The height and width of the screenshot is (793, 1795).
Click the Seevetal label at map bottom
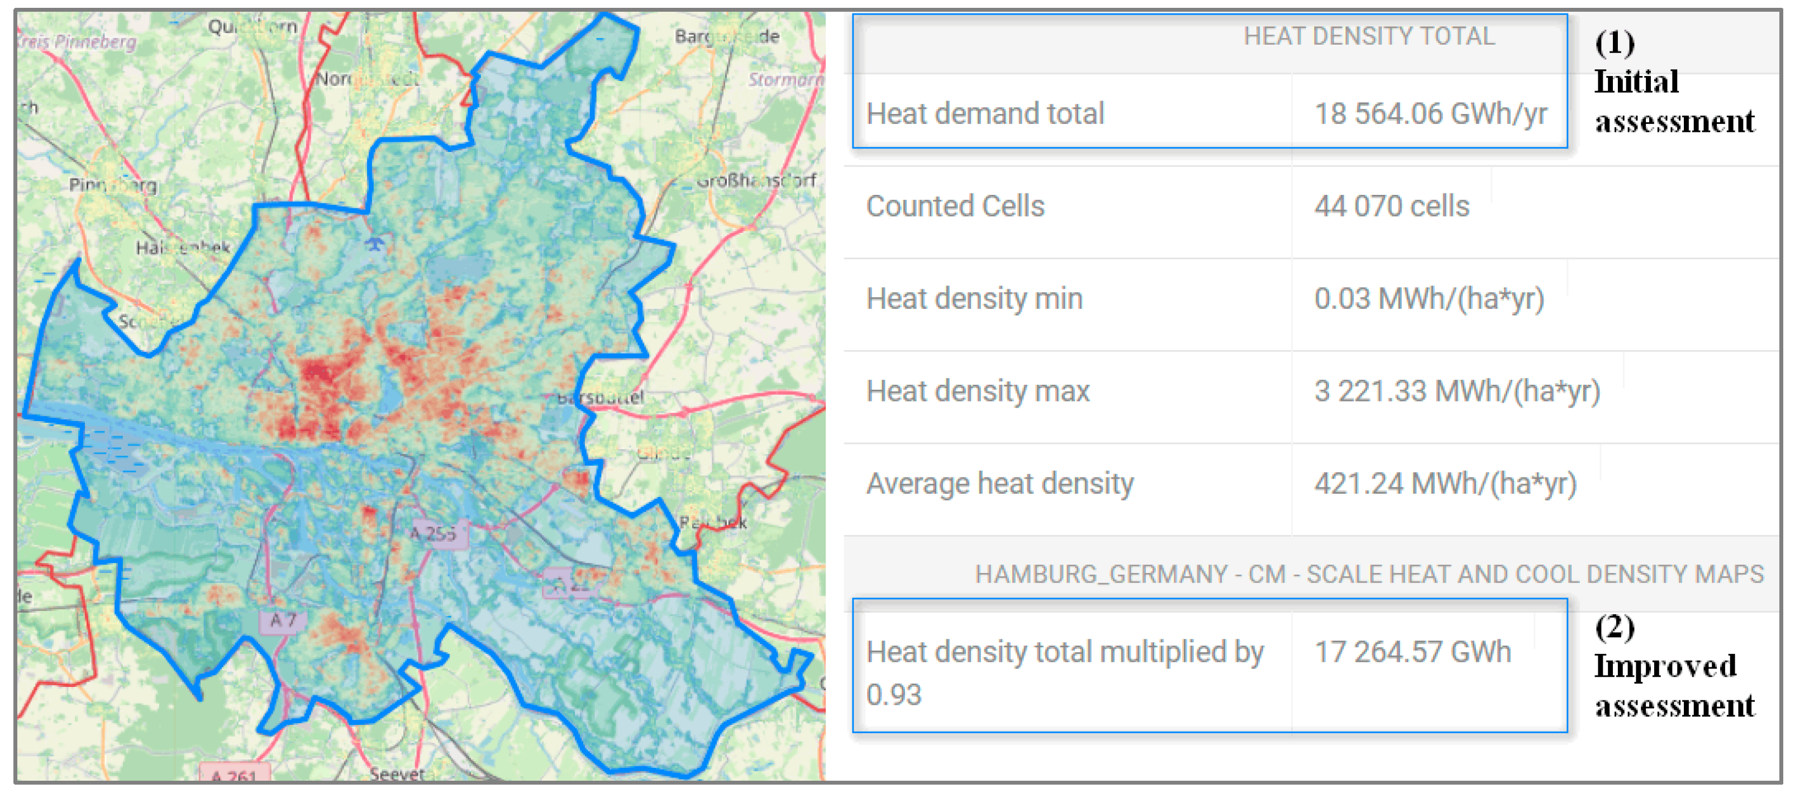(x=397, y=773)
